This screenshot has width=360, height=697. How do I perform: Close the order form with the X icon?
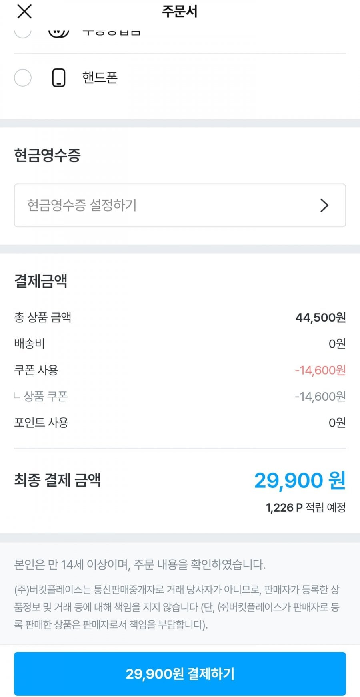pyautogui.click(x=24, y=12)
